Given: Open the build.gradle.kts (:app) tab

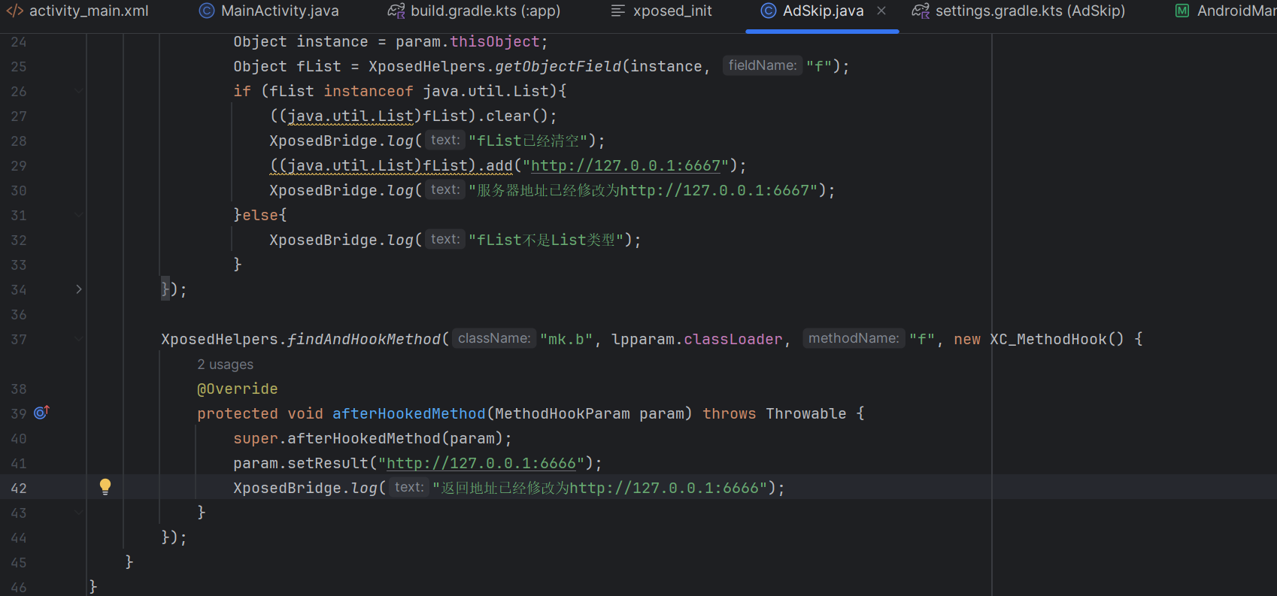Looking at the screenshot, I should tap(474, 11).
